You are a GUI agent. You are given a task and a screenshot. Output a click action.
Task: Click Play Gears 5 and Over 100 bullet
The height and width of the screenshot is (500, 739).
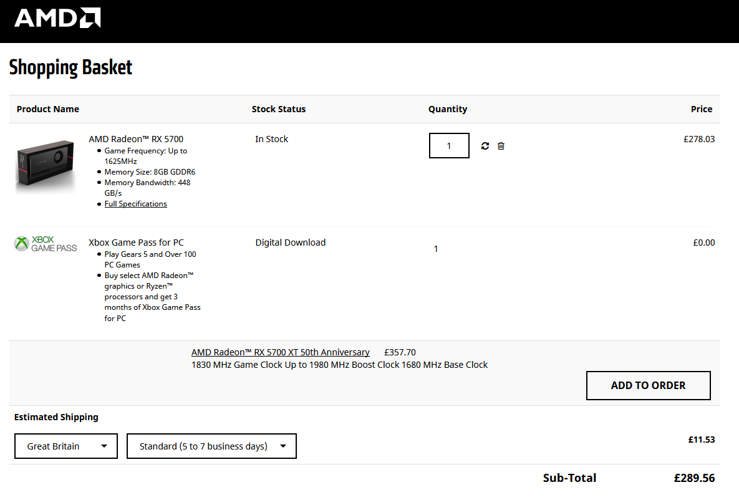coord(150,259)
